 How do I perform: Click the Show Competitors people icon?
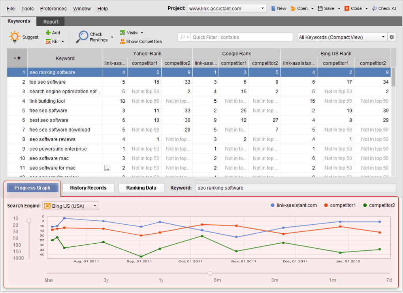122,41
